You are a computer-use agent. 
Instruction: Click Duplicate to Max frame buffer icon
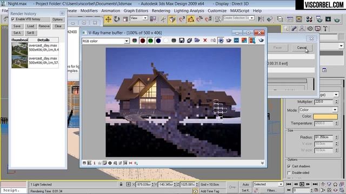click(x=213, y=40)
